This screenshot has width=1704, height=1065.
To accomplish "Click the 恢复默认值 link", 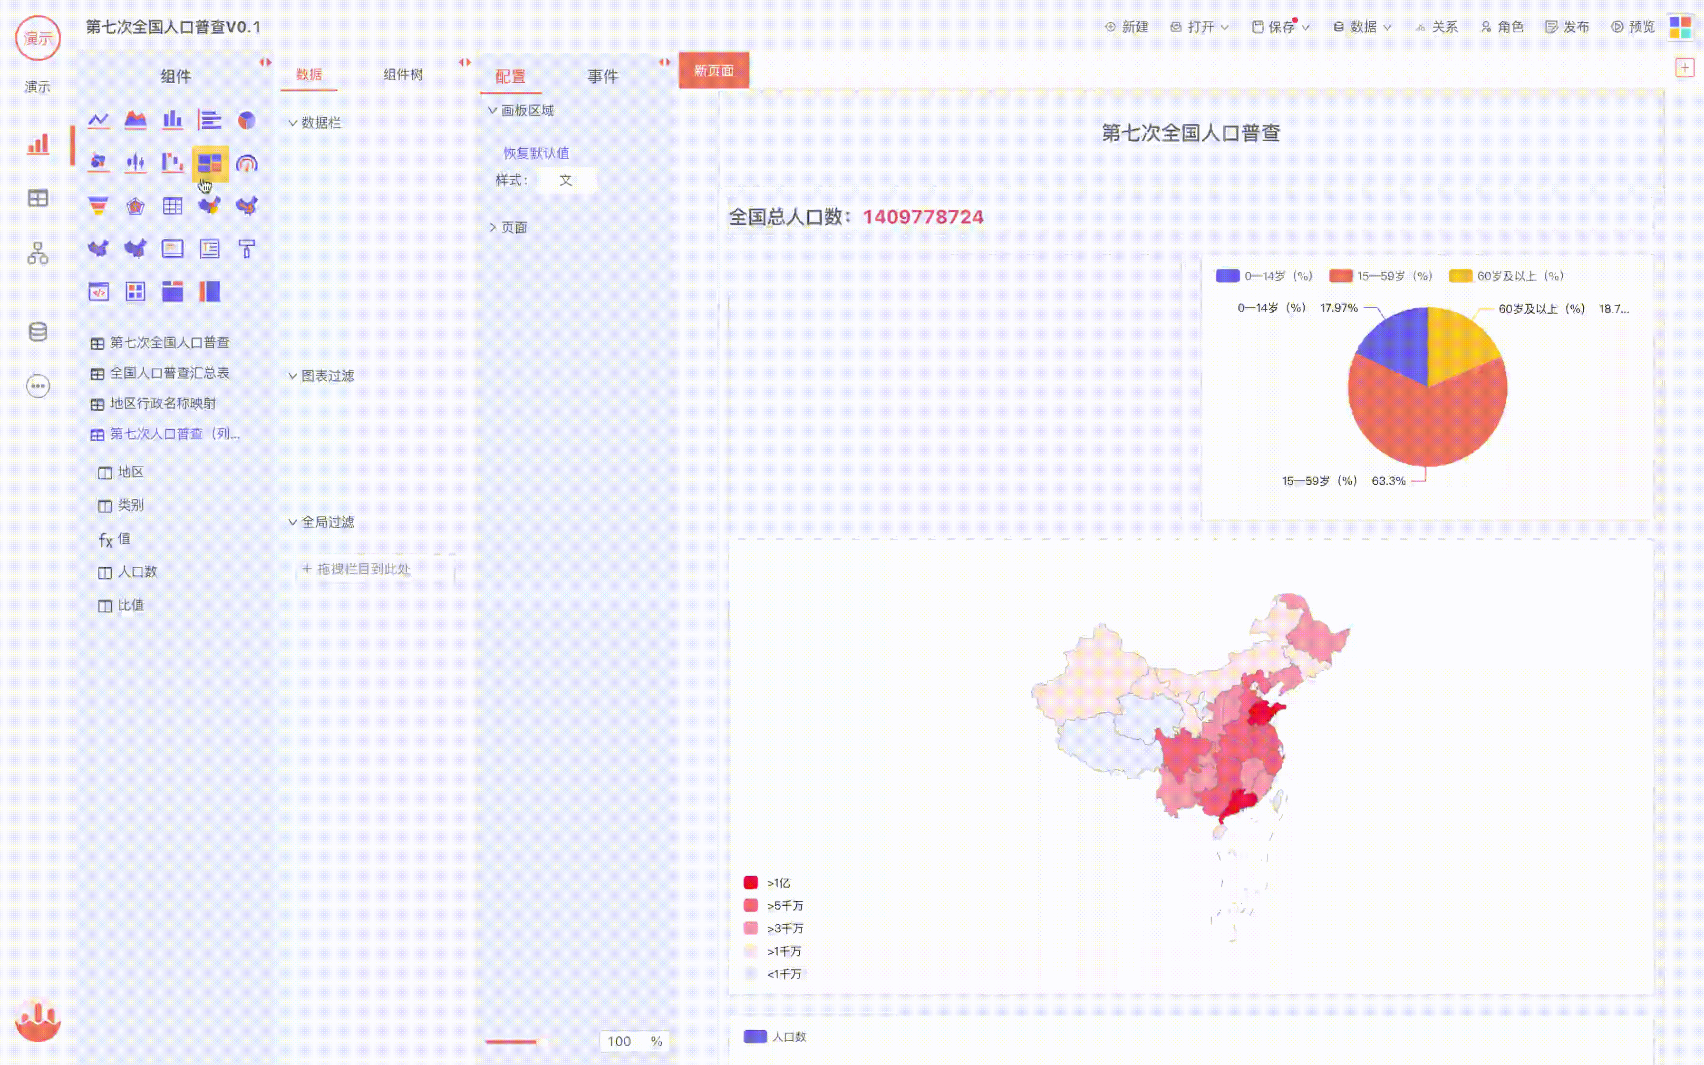I will [536, 153].
